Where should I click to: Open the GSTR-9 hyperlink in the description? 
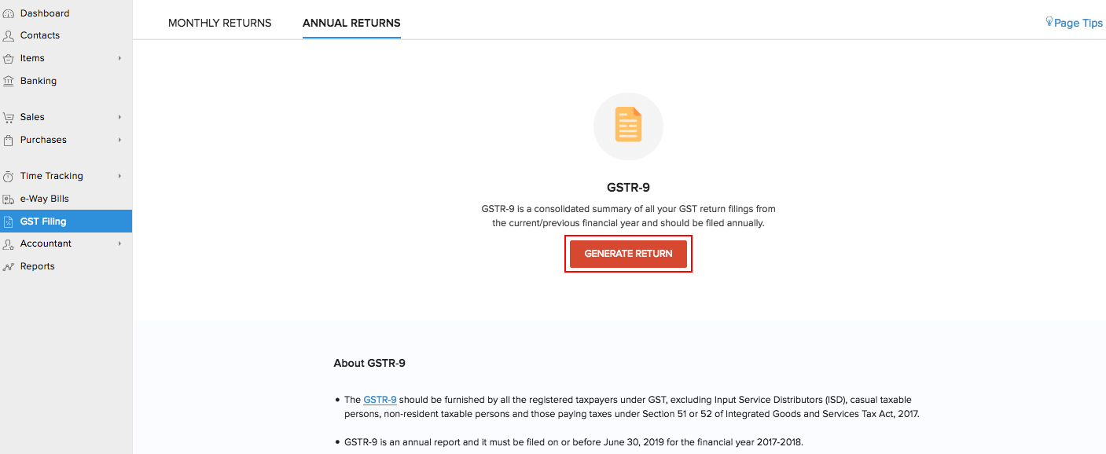click(380, 400)
